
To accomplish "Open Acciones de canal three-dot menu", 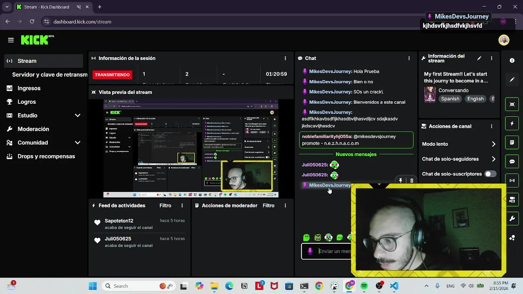I will tap(492, 127).
